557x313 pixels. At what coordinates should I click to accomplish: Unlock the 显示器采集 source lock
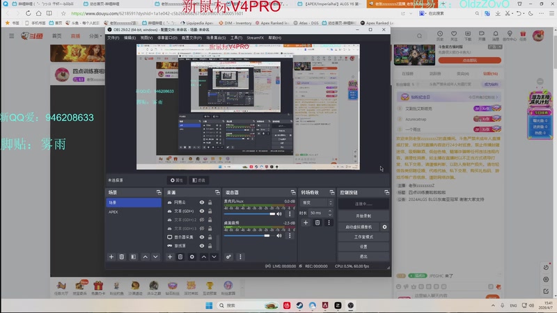point(210,237)
